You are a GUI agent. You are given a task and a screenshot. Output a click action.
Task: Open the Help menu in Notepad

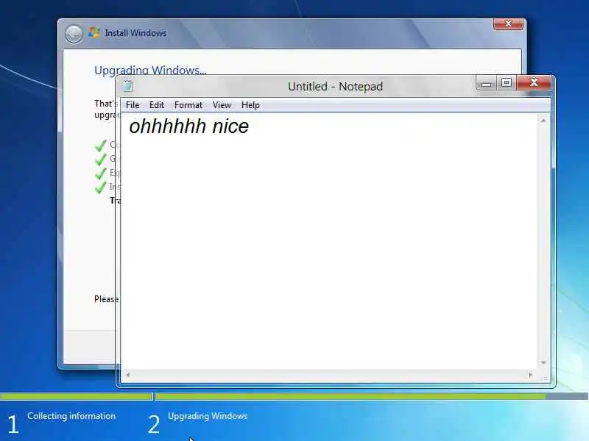(x=250, y=105)
